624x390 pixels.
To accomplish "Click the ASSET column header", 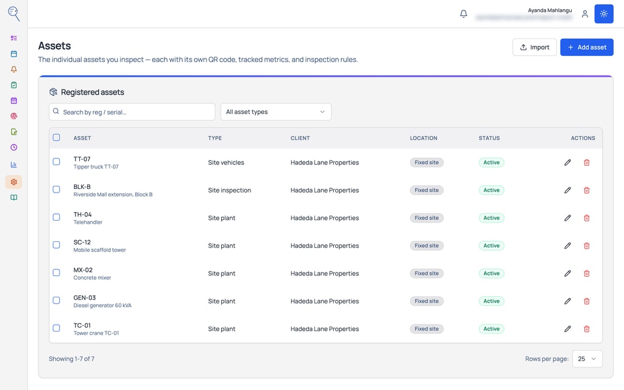I will pos(82,138).
